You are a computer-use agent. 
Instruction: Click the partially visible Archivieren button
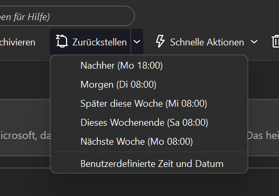(17, 42)
